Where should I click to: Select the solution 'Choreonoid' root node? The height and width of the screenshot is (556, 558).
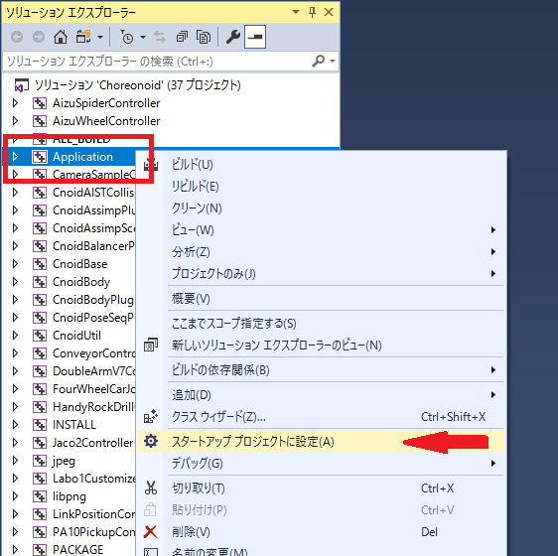tap(137, 85)
